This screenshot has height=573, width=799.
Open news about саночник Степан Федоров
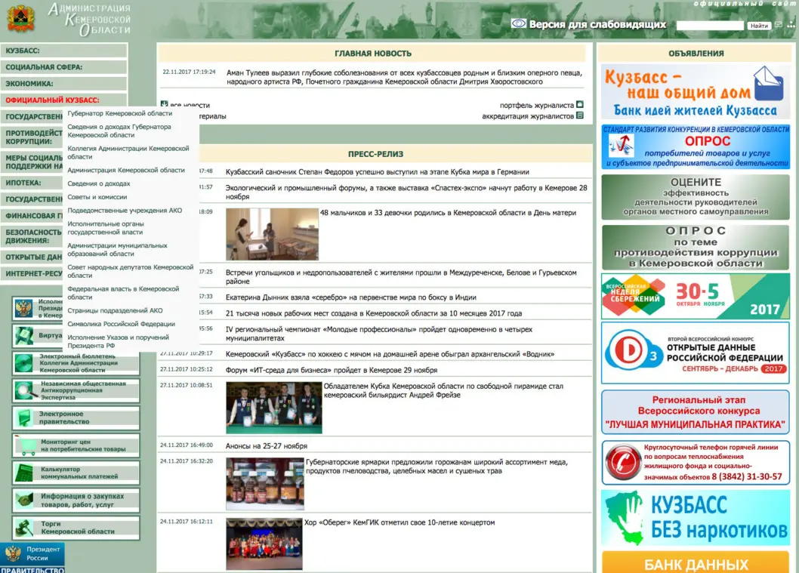point(378,171)
